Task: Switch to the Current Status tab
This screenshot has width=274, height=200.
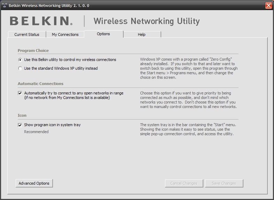Action: click(x=27, y=34)
